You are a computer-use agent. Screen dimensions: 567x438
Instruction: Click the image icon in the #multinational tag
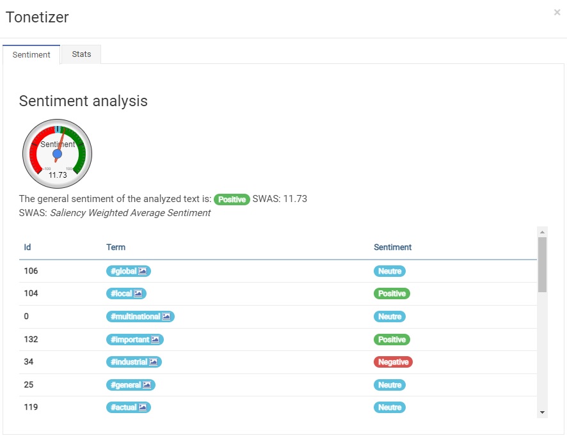(166, 317)
